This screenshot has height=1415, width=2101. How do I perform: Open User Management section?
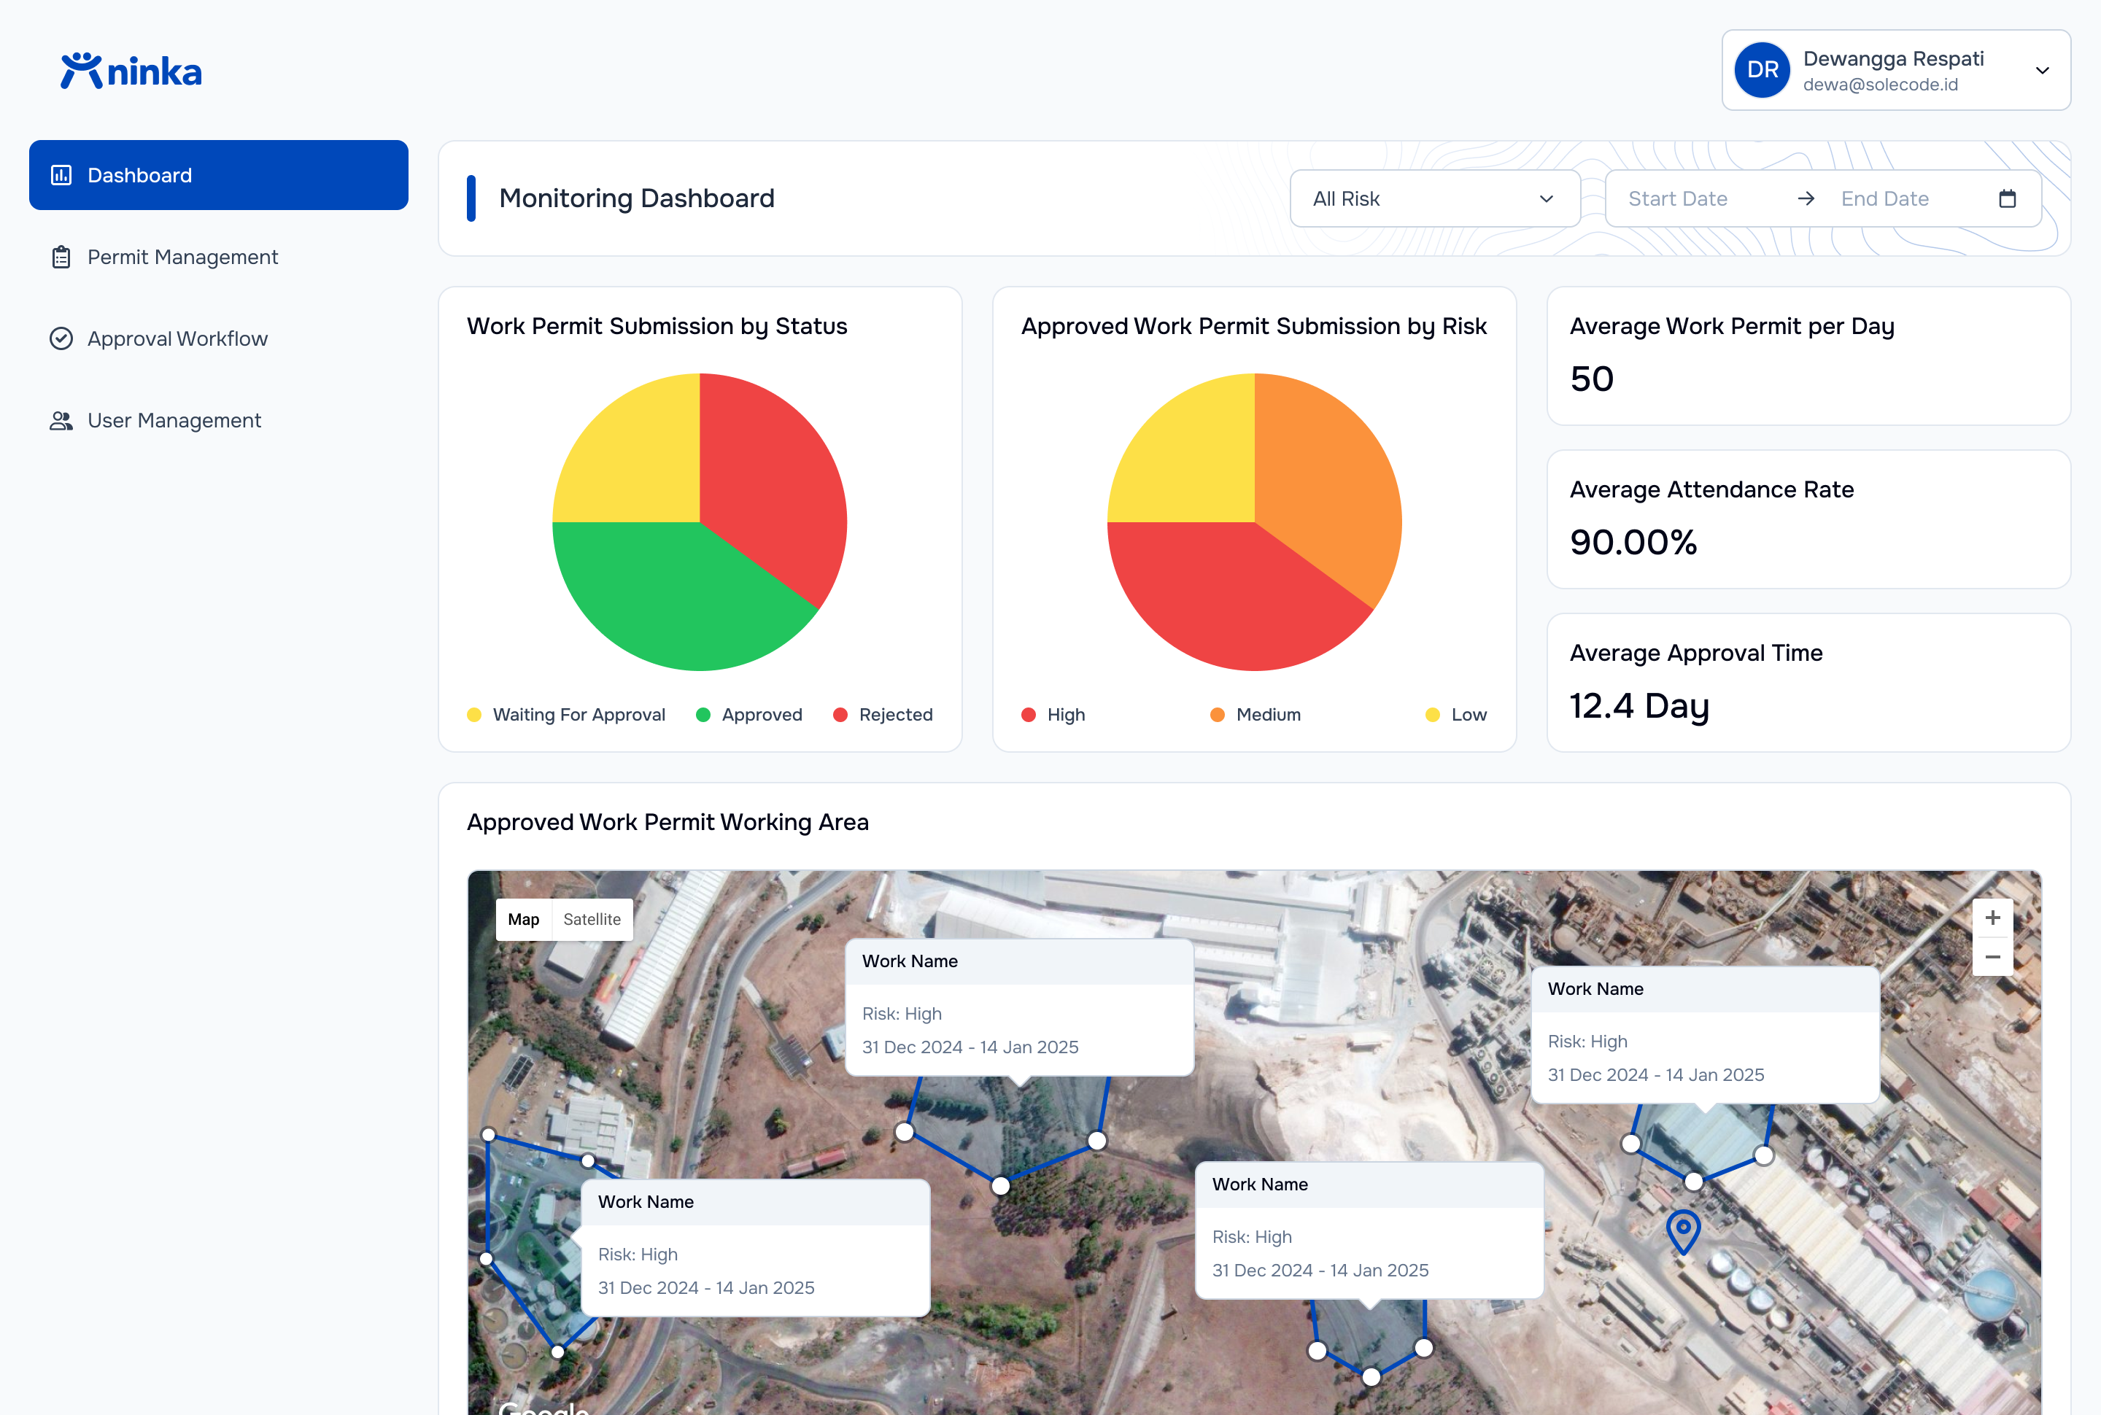pyautogui.click(x=218, y=421)
